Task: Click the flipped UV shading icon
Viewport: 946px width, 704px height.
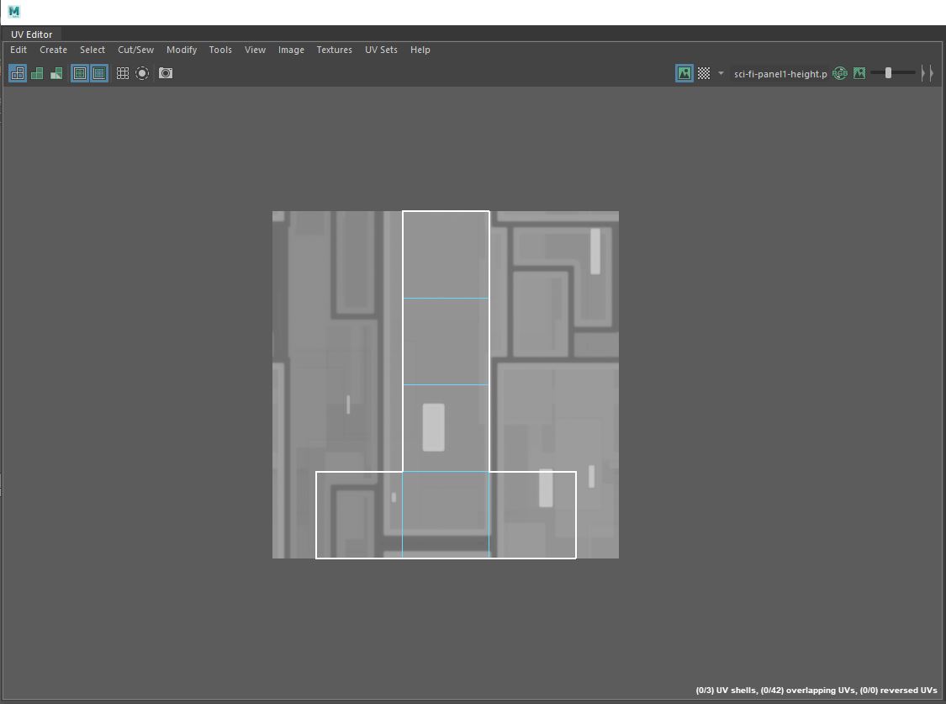Action: [55, 73]
